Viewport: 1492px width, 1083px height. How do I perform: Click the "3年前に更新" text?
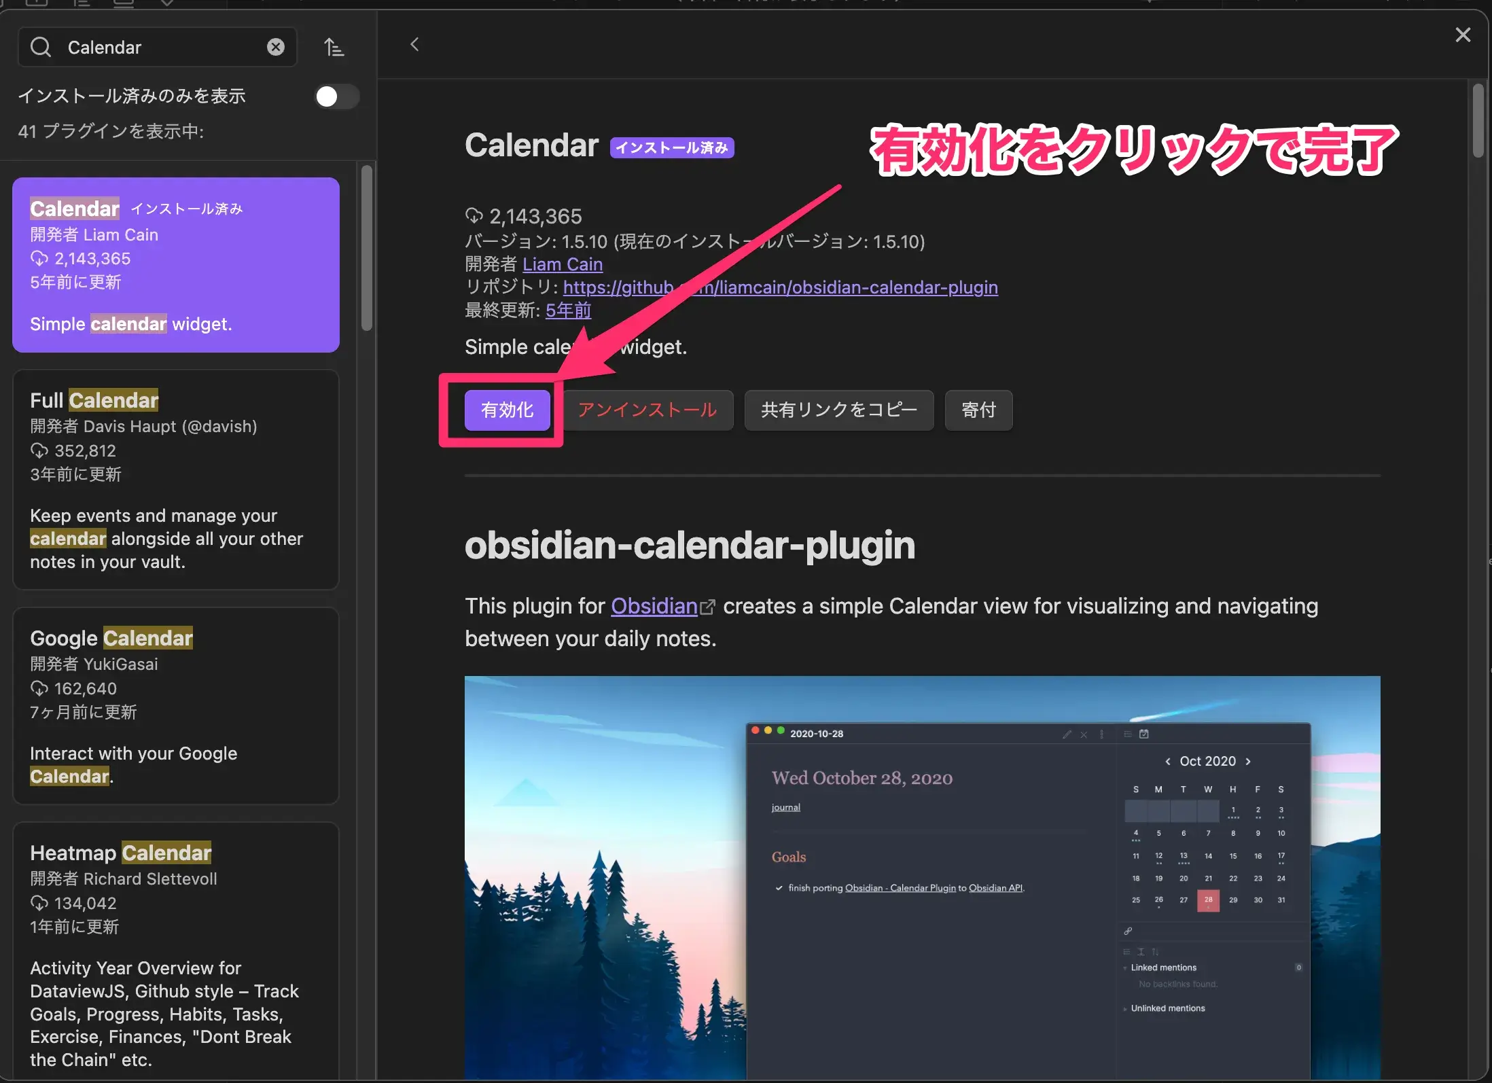[x=76, y=474]
